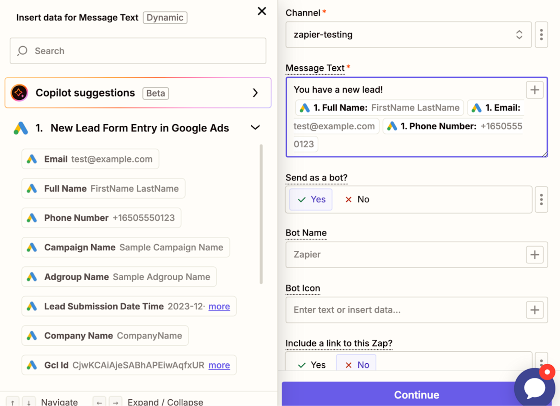Image resolution: width=560 pixels, height=406 pixels.
Task: Insert the Adgroup Name field
Action: [119, 277]
